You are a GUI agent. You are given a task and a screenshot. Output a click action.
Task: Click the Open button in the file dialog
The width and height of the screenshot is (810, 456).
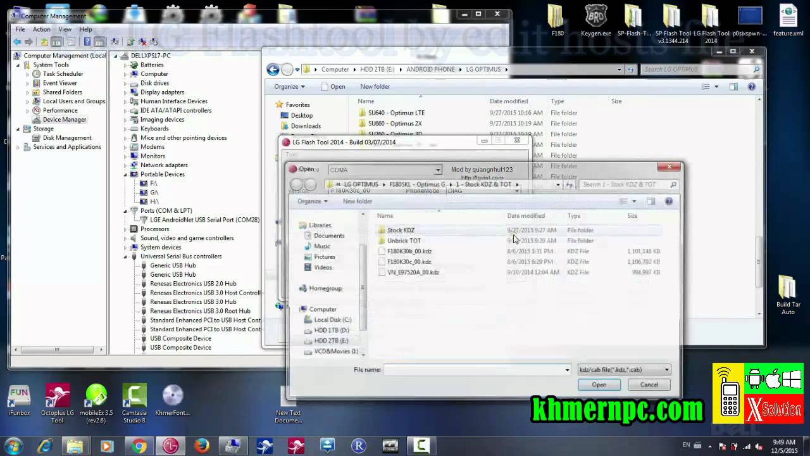tap(599, 385)
